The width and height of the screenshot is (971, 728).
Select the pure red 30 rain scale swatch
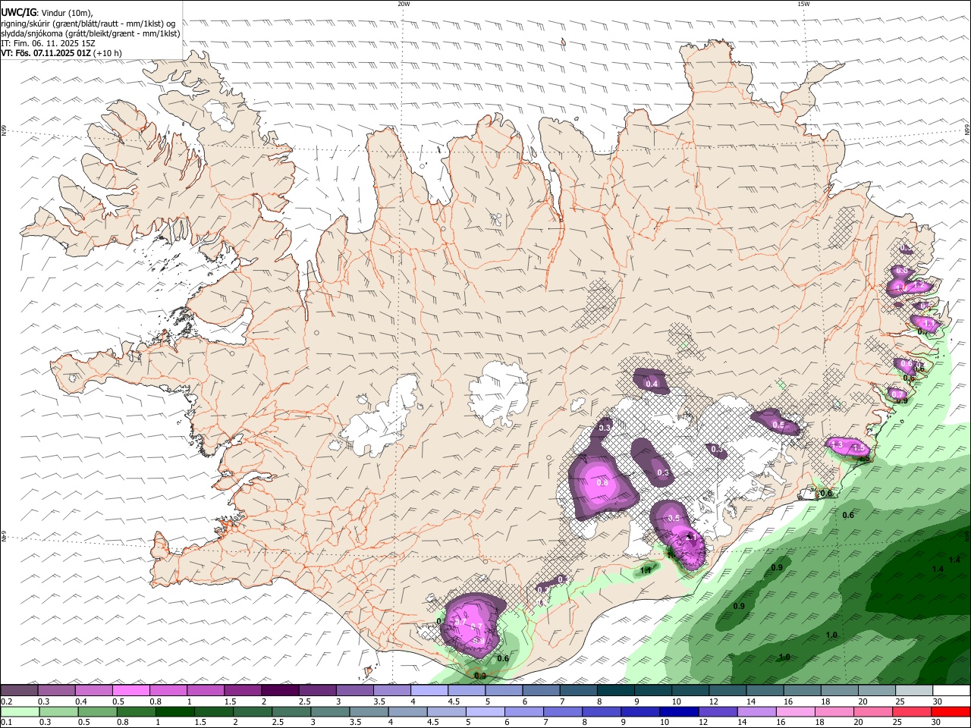point(950,712)
